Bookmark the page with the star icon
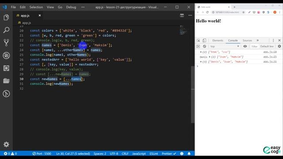The height and width of the screenshot is (159, 283). (x=244, y=12)
